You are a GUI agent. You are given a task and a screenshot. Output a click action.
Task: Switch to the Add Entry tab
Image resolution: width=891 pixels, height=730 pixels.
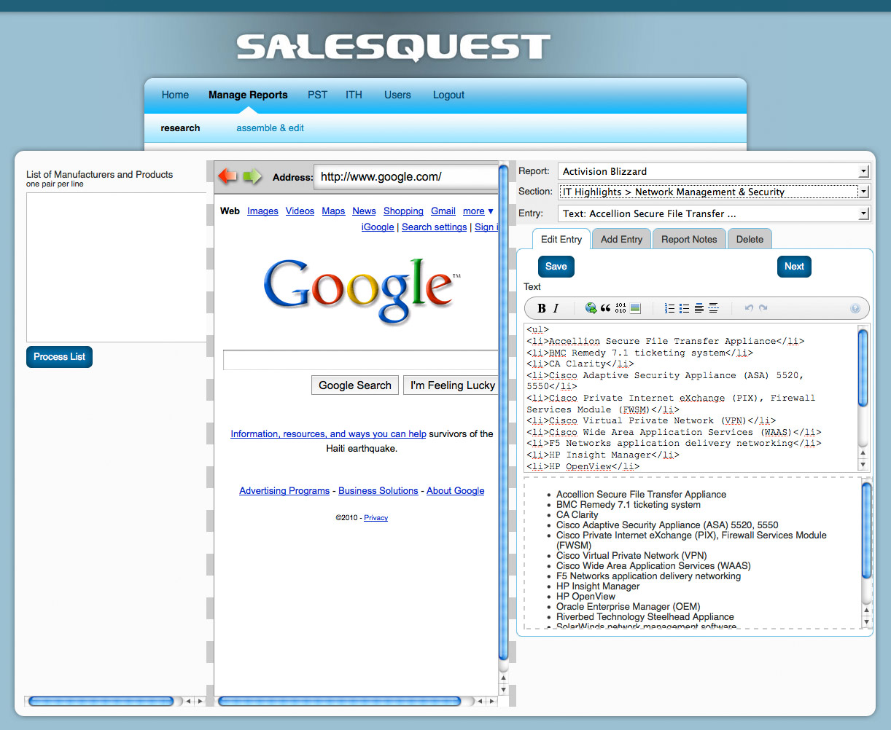coord(621,239)
